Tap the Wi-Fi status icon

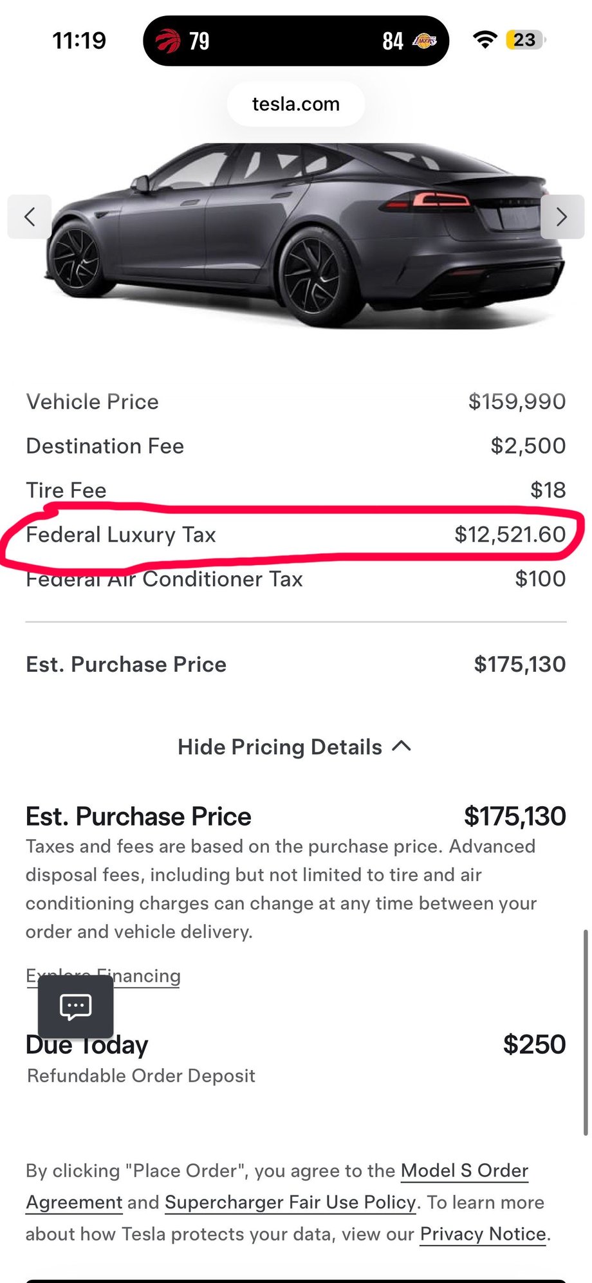coord(485,40)
